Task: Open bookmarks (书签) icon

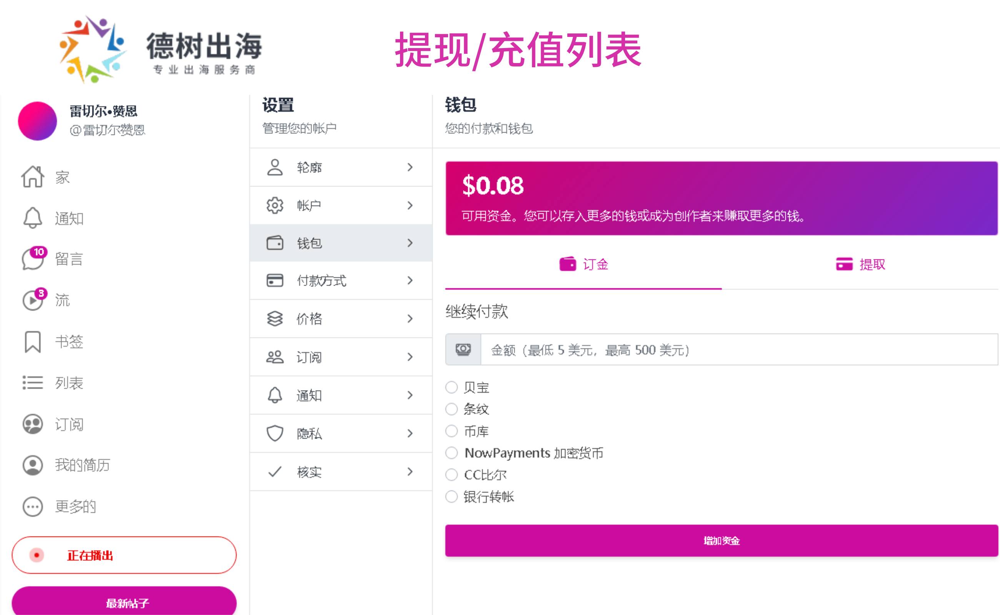Action: point(33,342)
